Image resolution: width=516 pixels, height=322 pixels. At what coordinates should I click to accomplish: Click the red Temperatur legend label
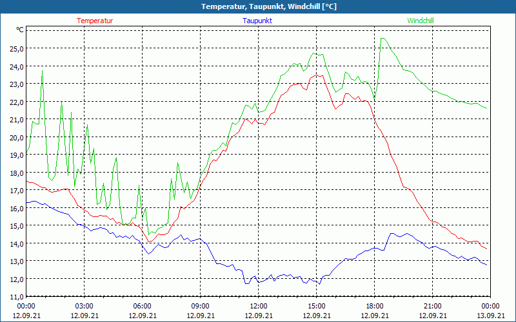95,21
